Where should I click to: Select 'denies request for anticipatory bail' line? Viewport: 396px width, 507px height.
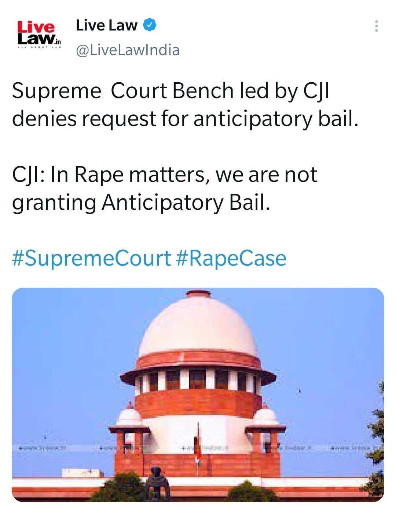pos(185,119)
